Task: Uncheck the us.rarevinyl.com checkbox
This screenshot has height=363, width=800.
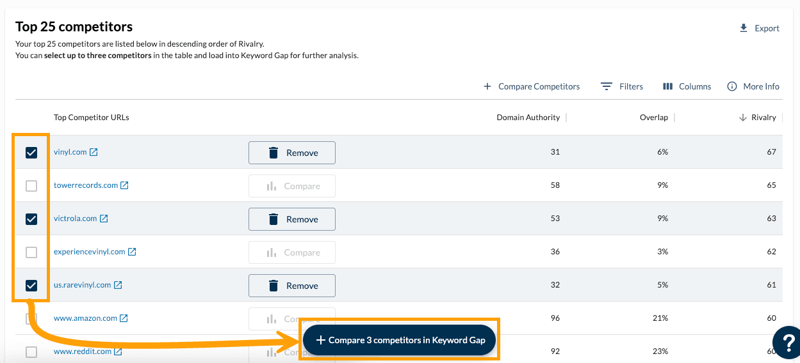Action: 31,286
